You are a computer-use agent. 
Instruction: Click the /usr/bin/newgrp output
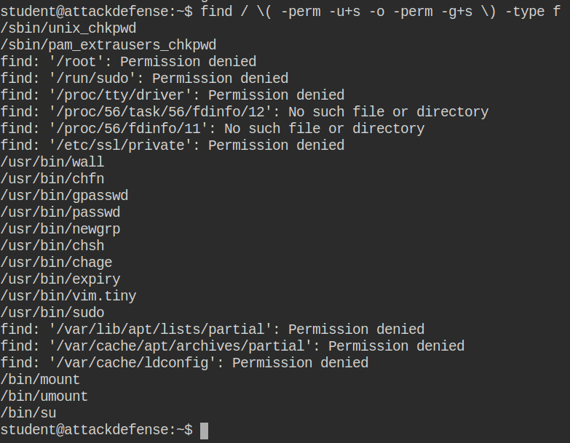(60, 229)
